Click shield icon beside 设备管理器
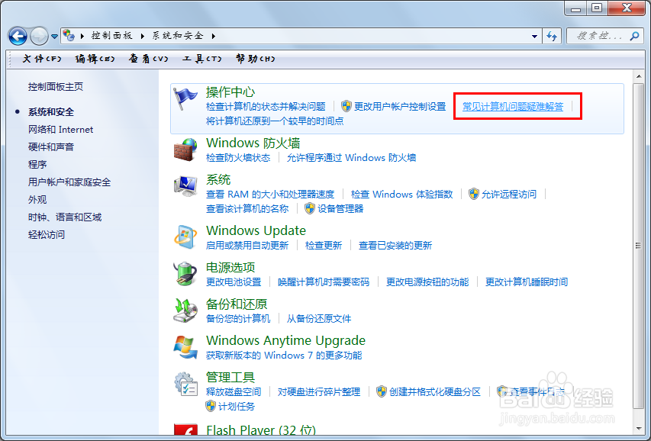 click(310, 208)
